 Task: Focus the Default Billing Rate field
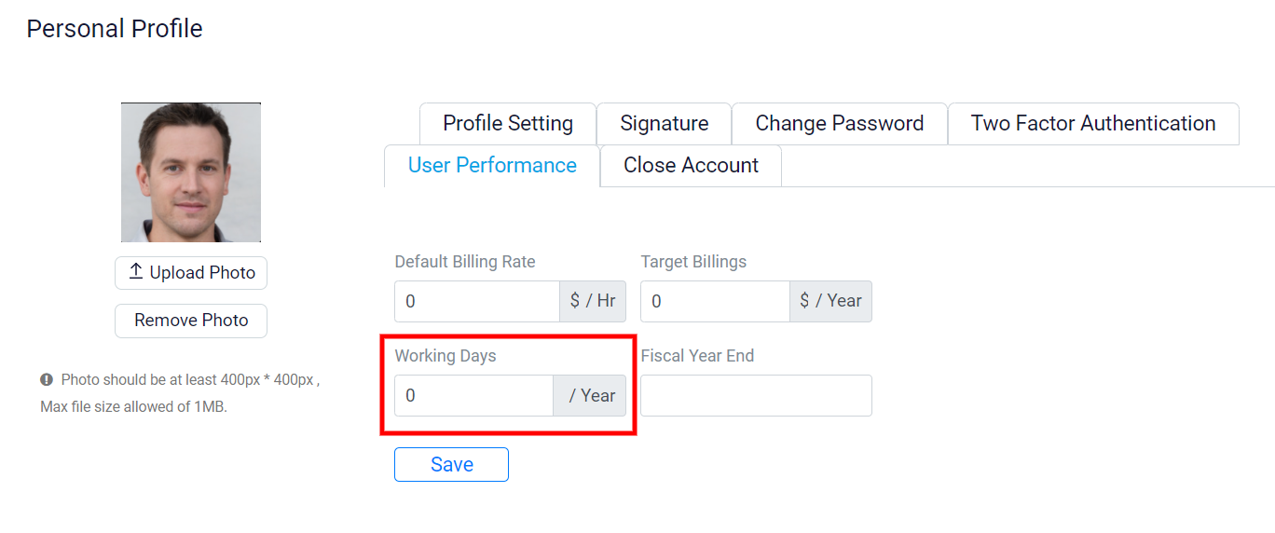[477, 301]
